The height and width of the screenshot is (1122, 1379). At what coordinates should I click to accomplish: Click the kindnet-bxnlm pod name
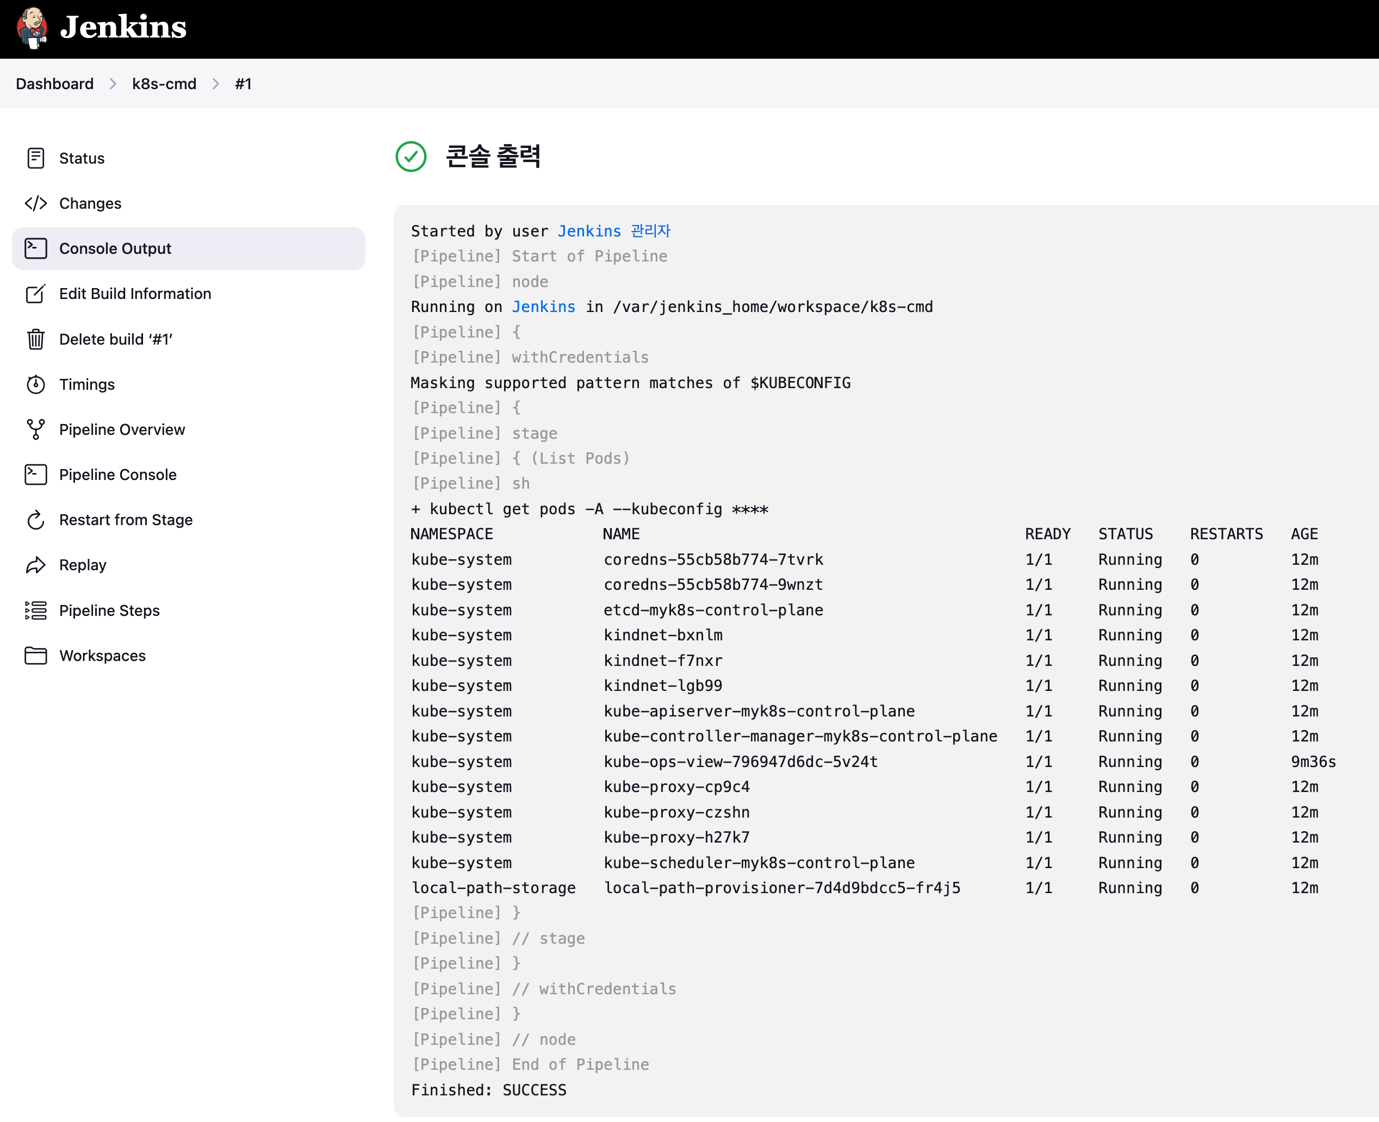pyautogui.click(x=663, y=635)
